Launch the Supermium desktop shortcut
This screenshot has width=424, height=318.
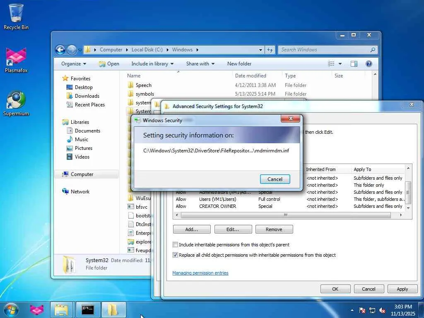pyautogui.click(x=16, y=103)
